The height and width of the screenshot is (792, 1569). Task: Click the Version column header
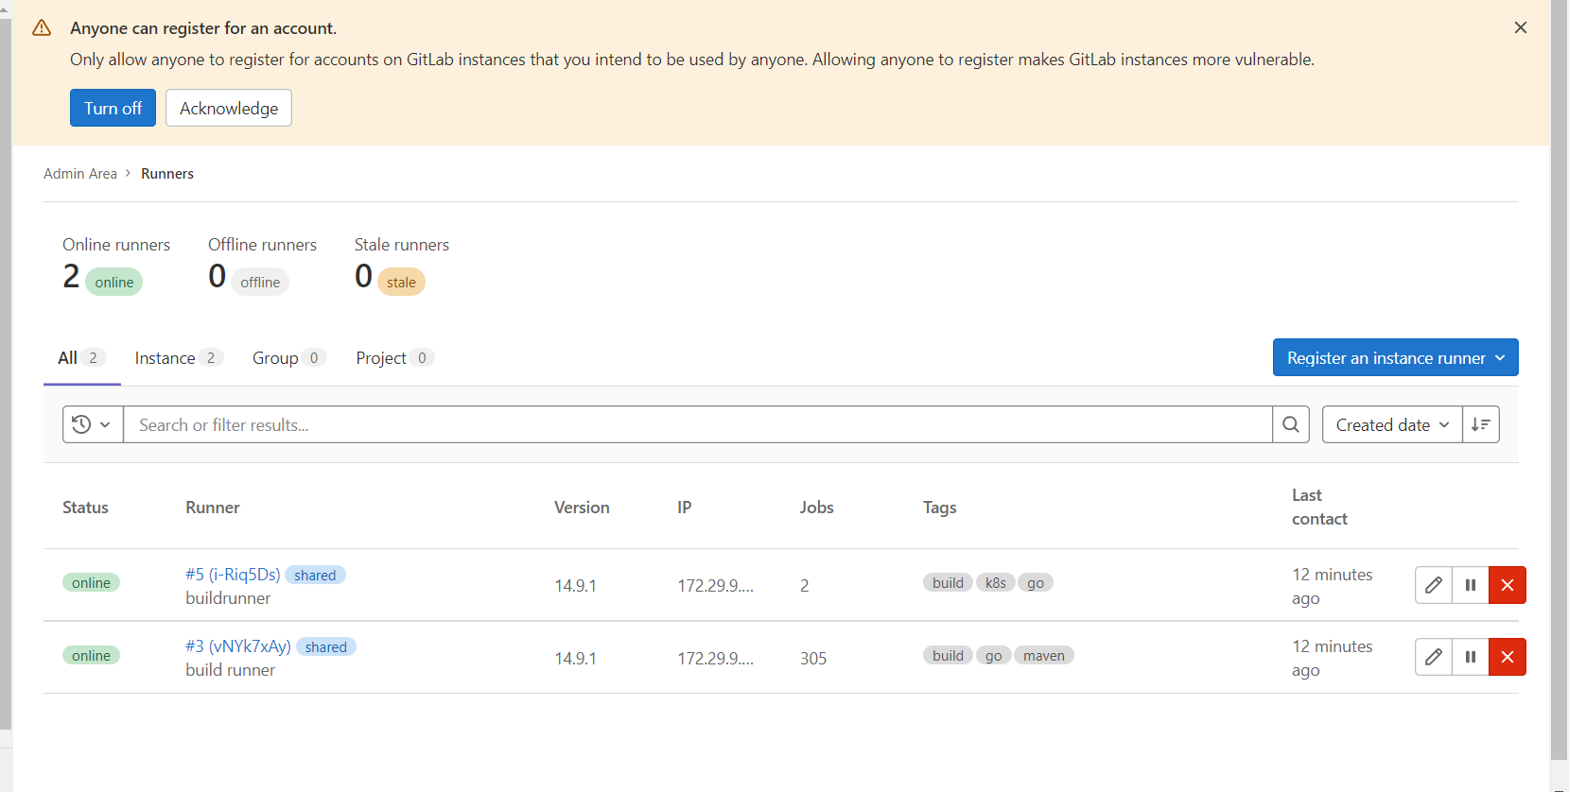(582, 508)
